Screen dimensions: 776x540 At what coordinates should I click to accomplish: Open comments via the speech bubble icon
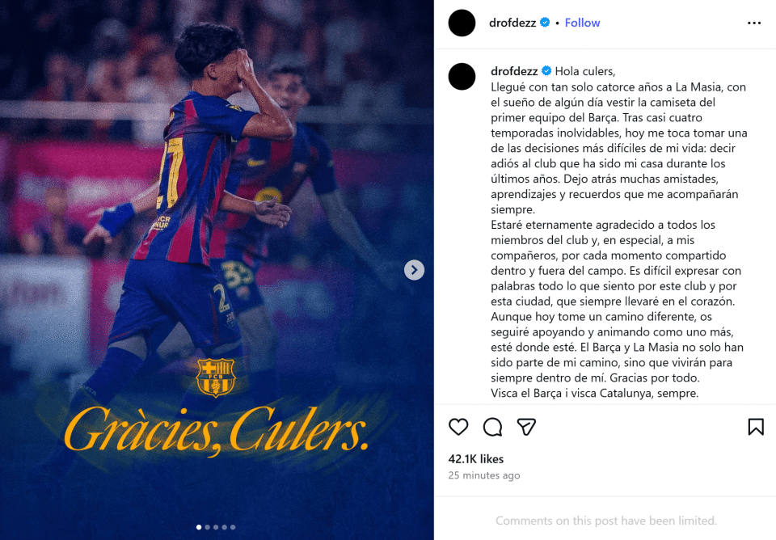pos(492,427)
